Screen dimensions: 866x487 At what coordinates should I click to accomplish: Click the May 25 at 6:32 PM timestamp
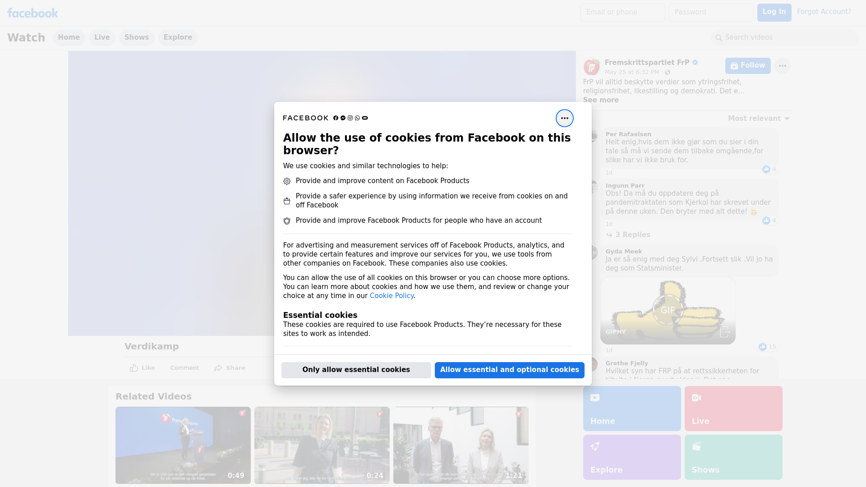(632, 72)
